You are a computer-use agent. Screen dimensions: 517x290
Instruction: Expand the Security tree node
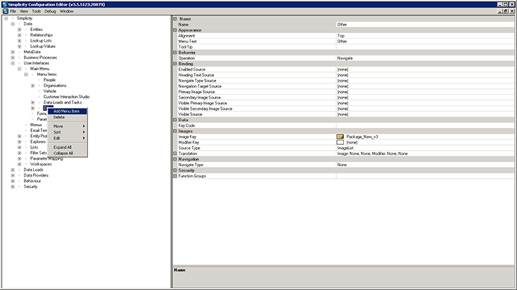(x=13, y=187)
